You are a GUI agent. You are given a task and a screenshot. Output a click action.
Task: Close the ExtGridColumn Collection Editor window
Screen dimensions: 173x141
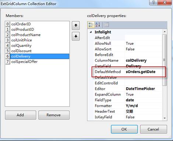[x=165, y=2]
